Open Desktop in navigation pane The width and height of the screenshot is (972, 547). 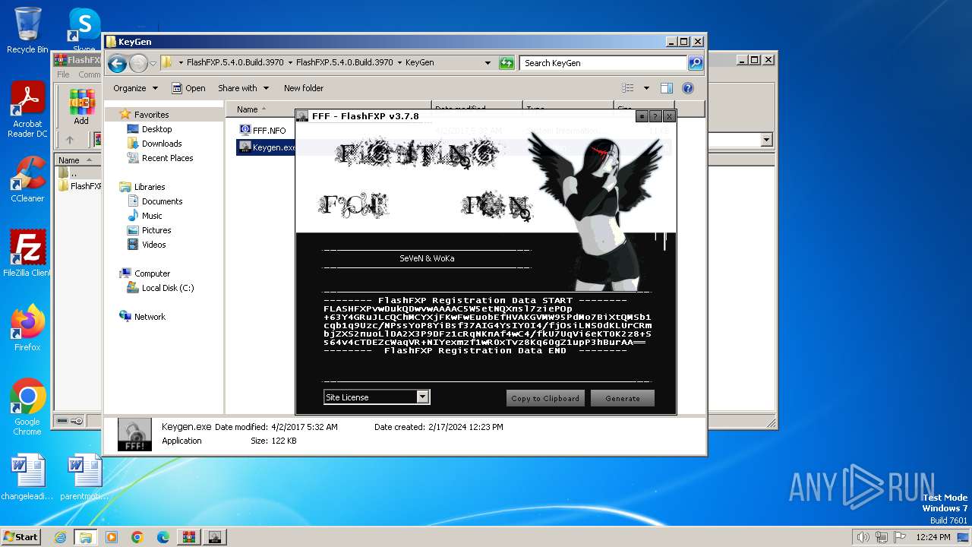156,129
